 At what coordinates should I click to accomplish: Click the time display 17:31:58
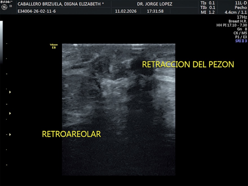[155, 12]
